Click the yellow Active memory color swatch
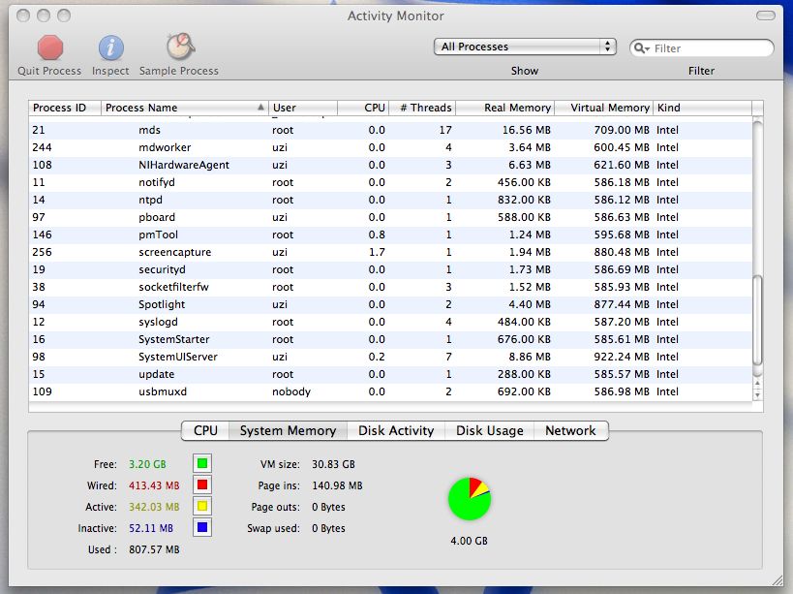The image size is (793, 594). coord(202,506)
